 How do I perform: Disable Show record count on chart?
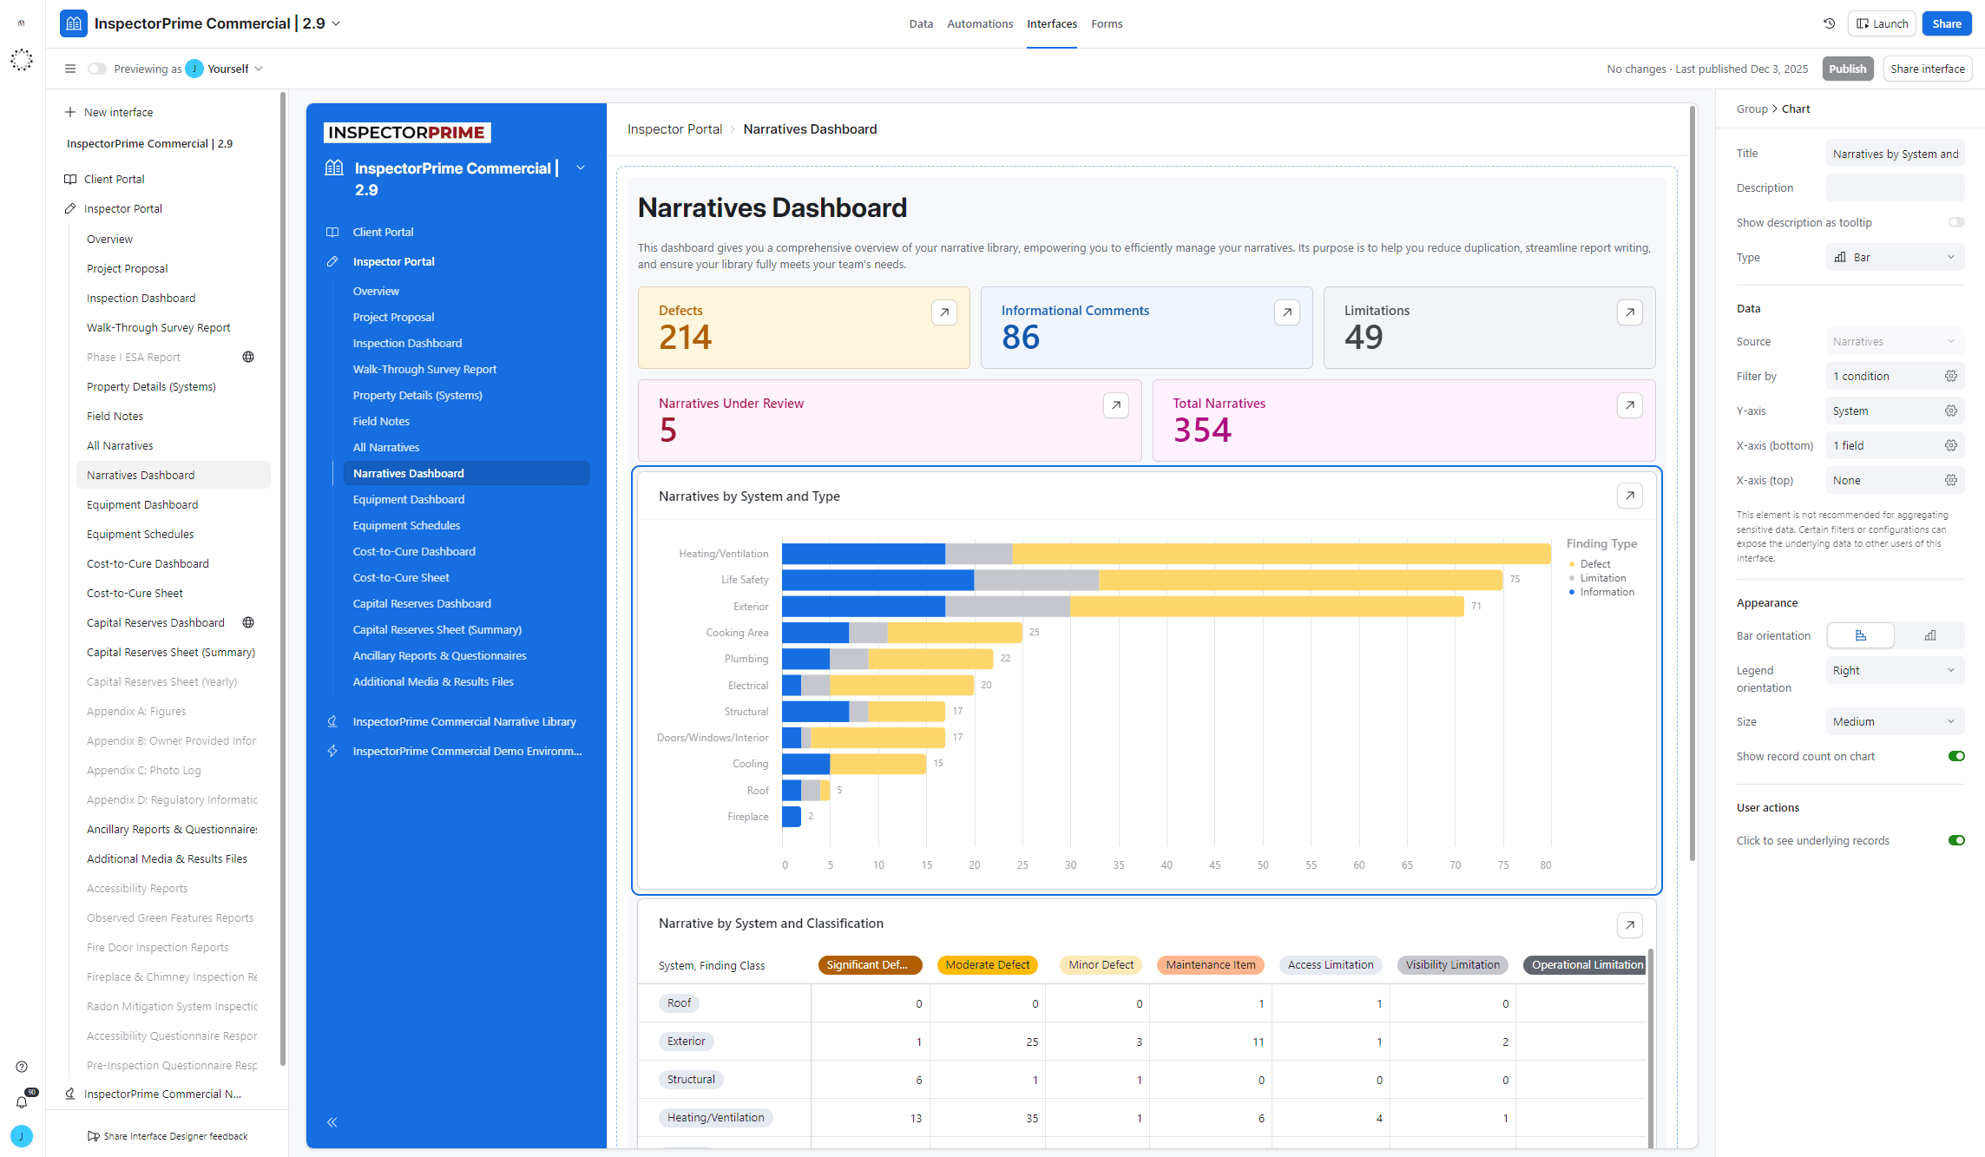1955,756
